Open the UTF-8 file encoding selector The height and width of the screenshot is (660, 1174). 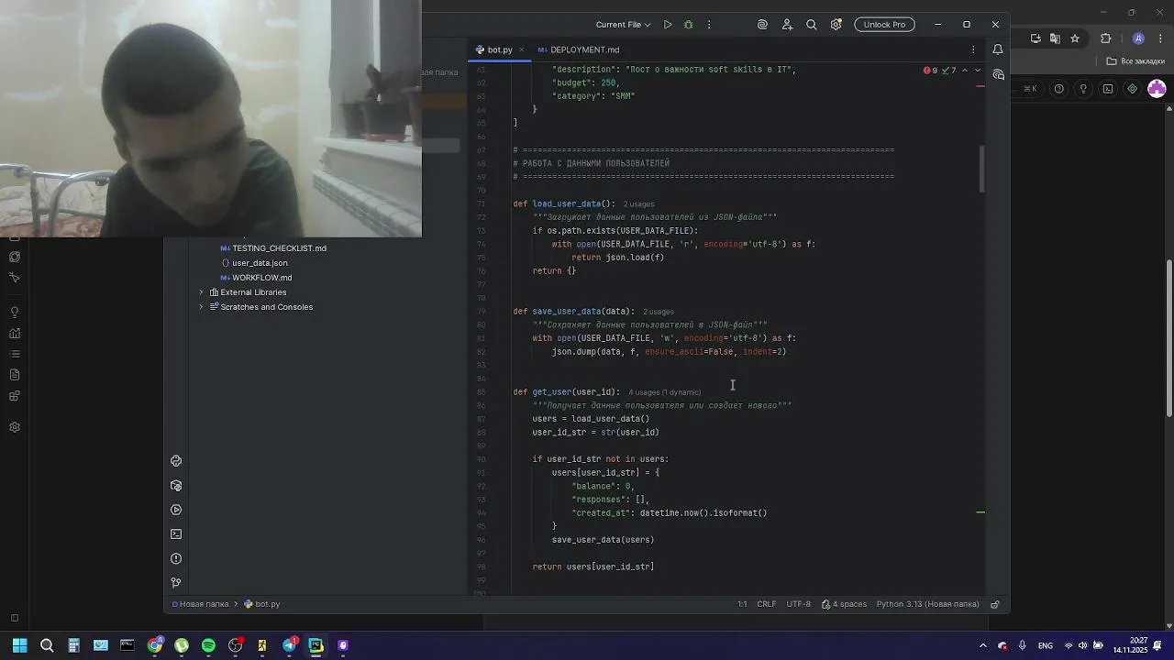coord(798,604)
